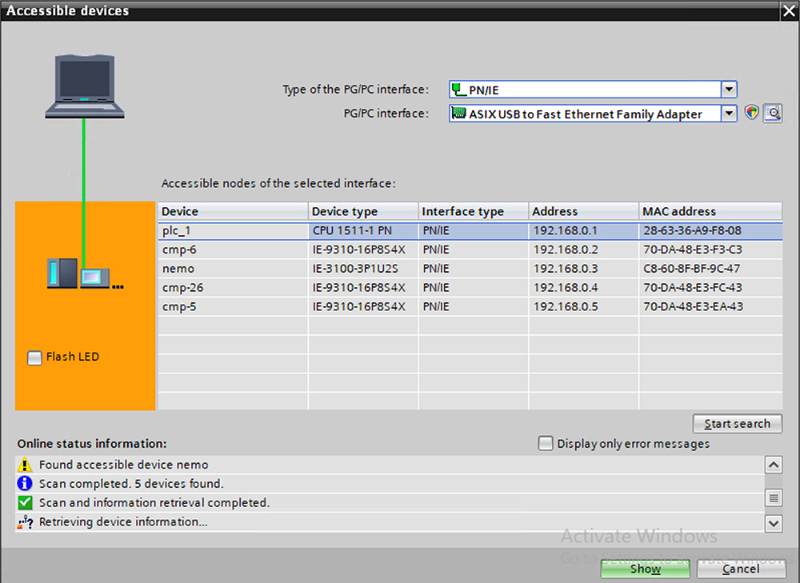Click the PN/IE interface cell in nemo row
The height and width of the screenshot is (583, 800).
point(474,269)
